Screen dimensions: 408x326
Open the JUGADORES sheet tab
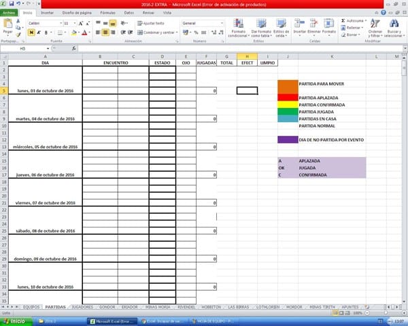pyautogui.click(x=82, y=307)
